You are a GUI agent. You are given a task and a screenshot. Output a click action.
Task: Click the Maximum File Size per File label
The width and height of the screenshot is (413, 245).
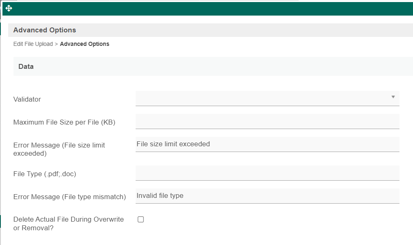[x=64, y=122]
